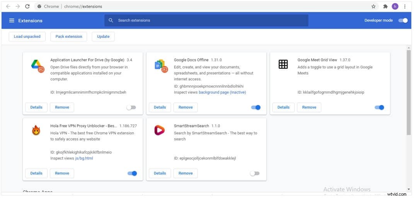Click Hola VPN extension ID text
The width and height of the screenshot is (414, 198).
81,152
